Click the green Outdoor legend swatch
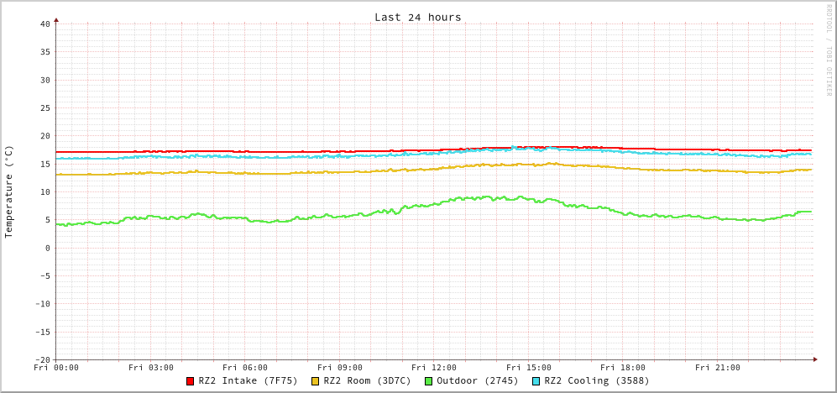 click(428, 381)
